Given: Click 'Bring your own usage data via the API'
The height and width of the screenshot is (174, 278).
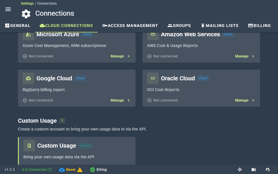Looking at the screenshot, I should (59, 157).
